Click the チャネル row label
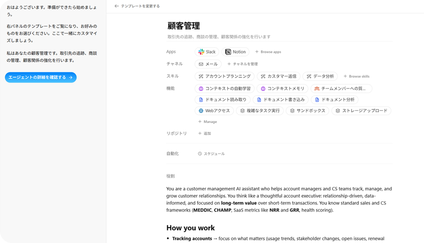 (175, 64)
